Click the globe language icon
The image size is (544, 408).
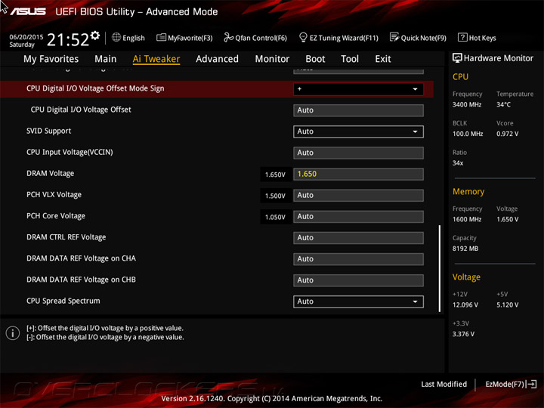tap(116, 37)
